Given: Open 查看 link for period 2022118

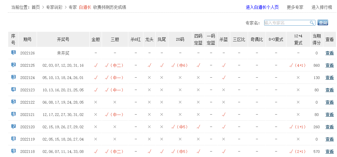Looking at the screenshot, I should click(x=329, y=152).
